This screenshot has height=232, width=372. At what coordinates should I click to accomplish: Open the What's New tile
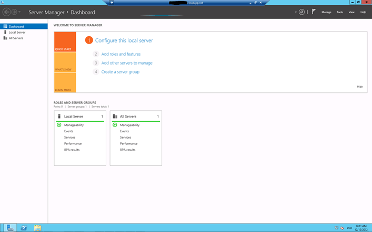click(65, 62)
